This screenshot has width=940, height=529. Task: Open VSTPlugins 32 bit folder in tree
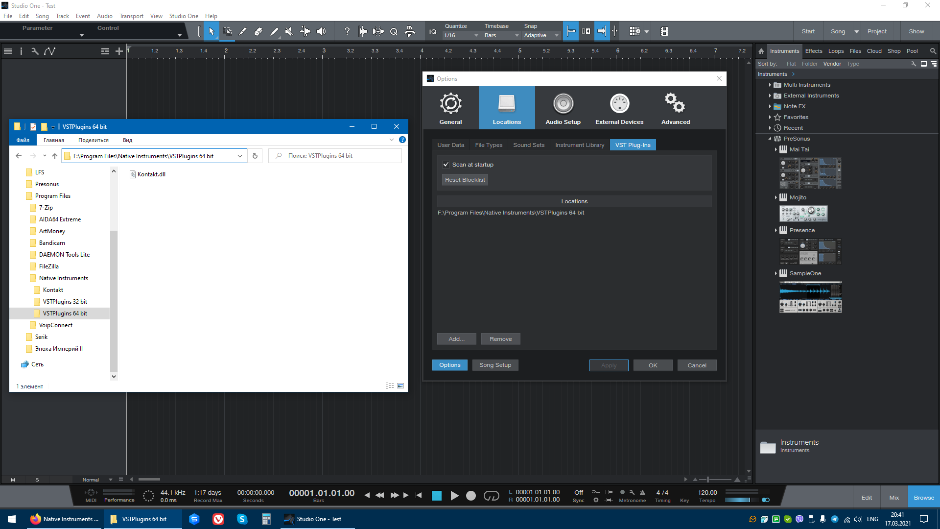click(x=65, y=302)
